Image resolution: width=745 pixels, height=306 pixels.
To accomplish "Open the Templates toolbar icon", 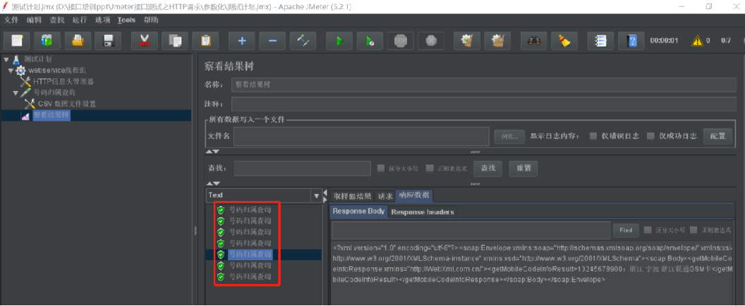I will coord(46,41).
